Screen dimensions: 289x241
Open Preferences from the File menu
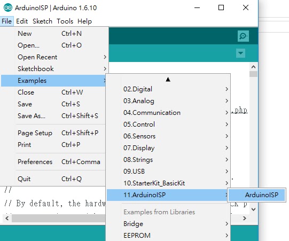point(53,162)
